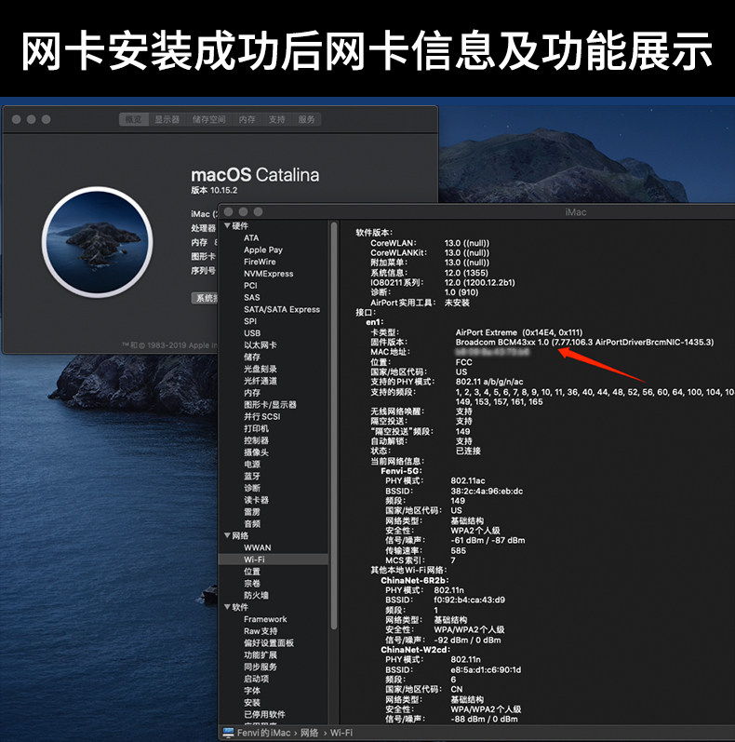The width and height of the screenshot is (735, 742).
Task: Open 服务 tab in About This Mac
Action: click(306, 120)
